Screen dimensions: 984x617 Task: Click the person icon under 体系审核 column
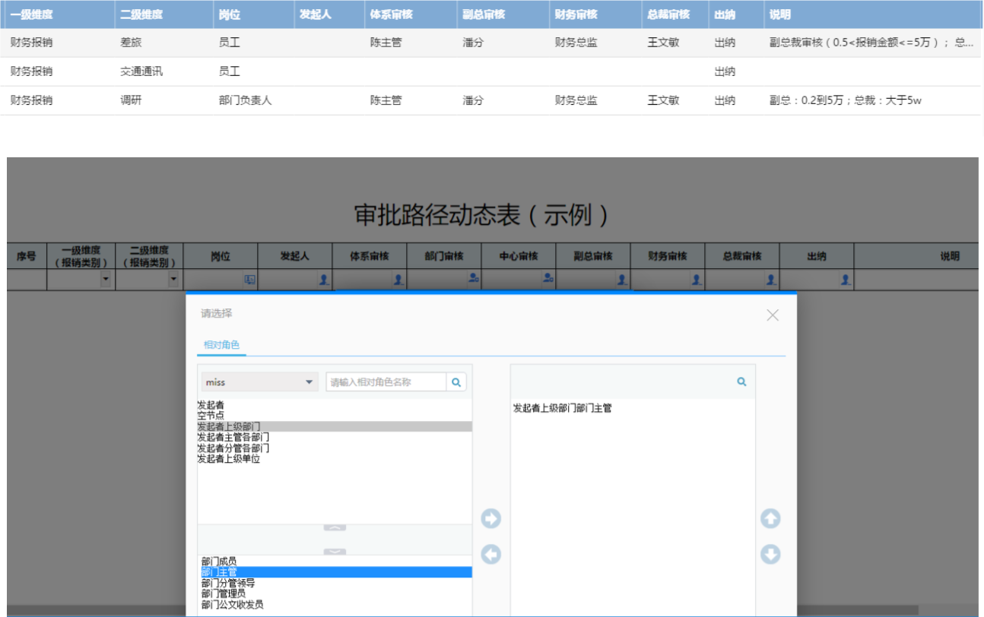(x=399, y=279)
